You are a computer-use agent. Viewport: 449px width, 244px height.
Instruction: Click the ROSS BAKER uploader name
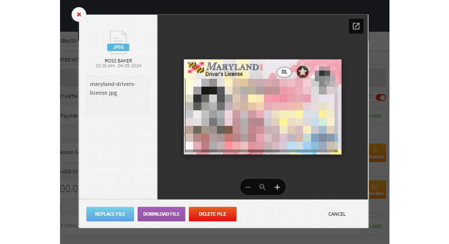[x=118, y=61]
